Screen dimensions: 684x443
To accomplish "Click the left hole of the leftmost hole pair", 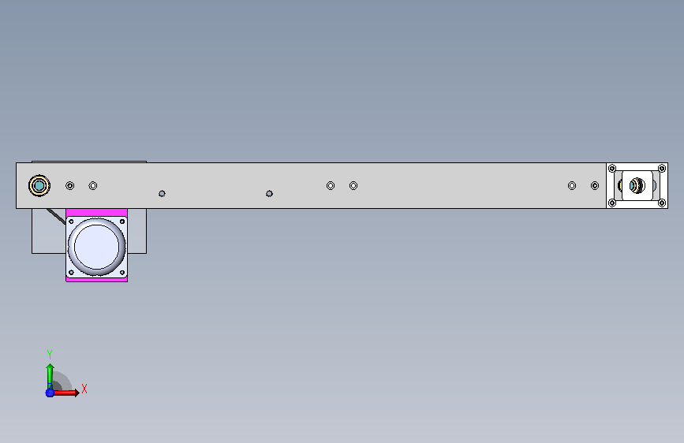I will point(69,186).
